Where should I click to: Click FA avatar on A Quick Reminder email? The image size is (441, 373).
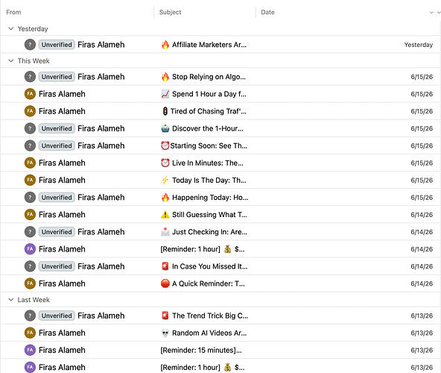(x=30, y=283)
